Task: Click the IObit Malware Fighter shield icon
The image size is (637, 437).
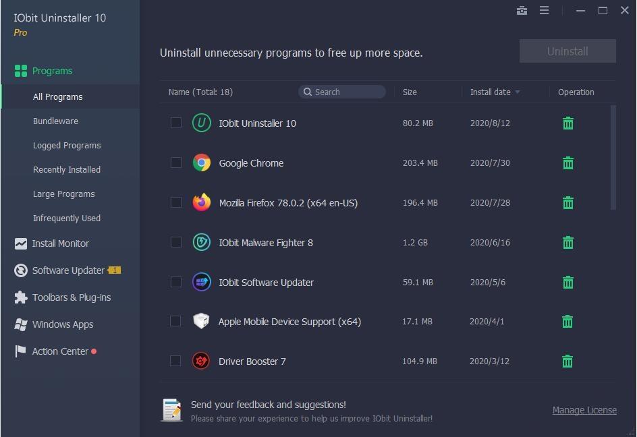Action: [x=202, y=243]
